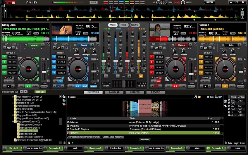Play/pause the orange deck
Screen dimensions: 248x155
[225, 86]
